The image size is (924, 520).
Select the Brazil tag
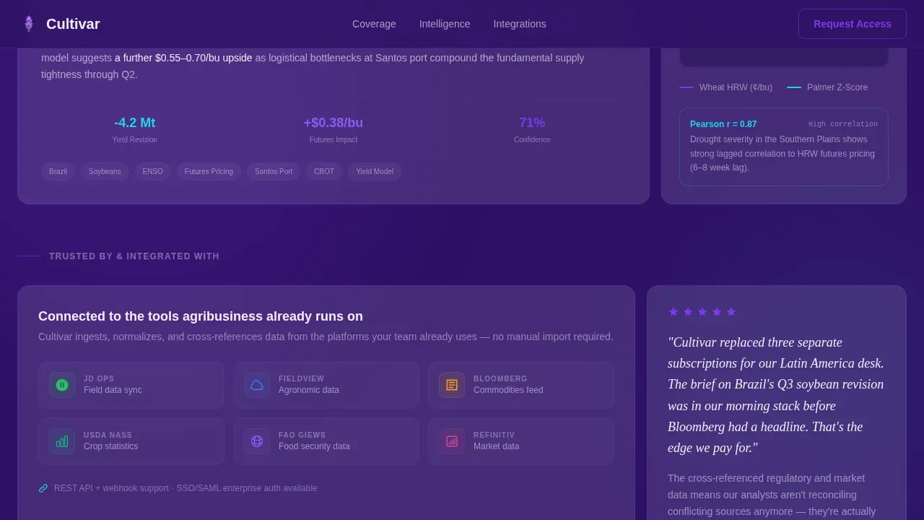[58, 171]
